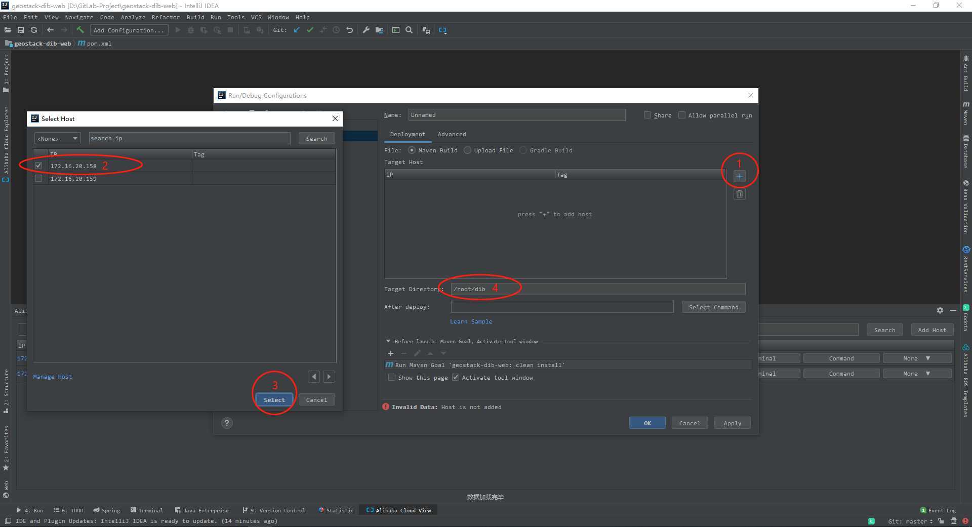Click the plus icon under Before launch
Image resolution: width=972 pixels, height=527 pixels.
click(391, 353)
